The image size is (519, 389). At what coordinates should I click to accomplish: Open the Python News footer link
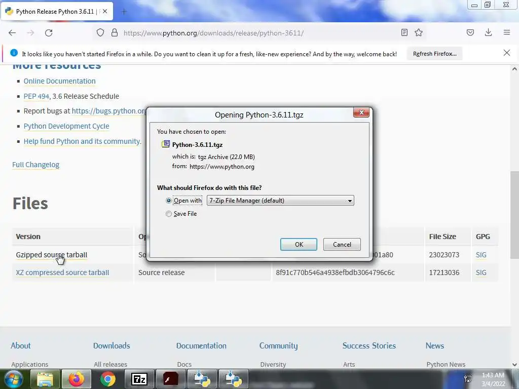[446, 364]
